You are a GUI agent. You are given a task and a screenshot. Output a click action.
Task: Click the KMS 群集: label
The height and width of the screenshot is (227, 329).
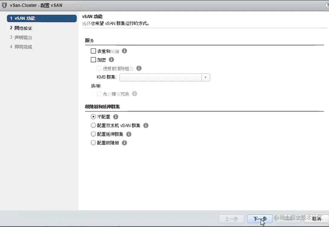(x=106, y=77)
